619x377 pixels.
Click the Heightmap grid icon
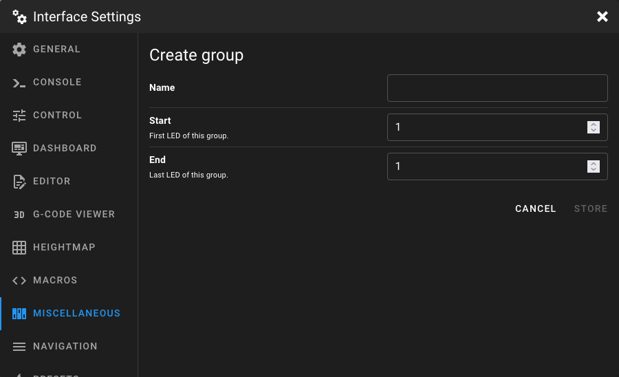[19, 248]
